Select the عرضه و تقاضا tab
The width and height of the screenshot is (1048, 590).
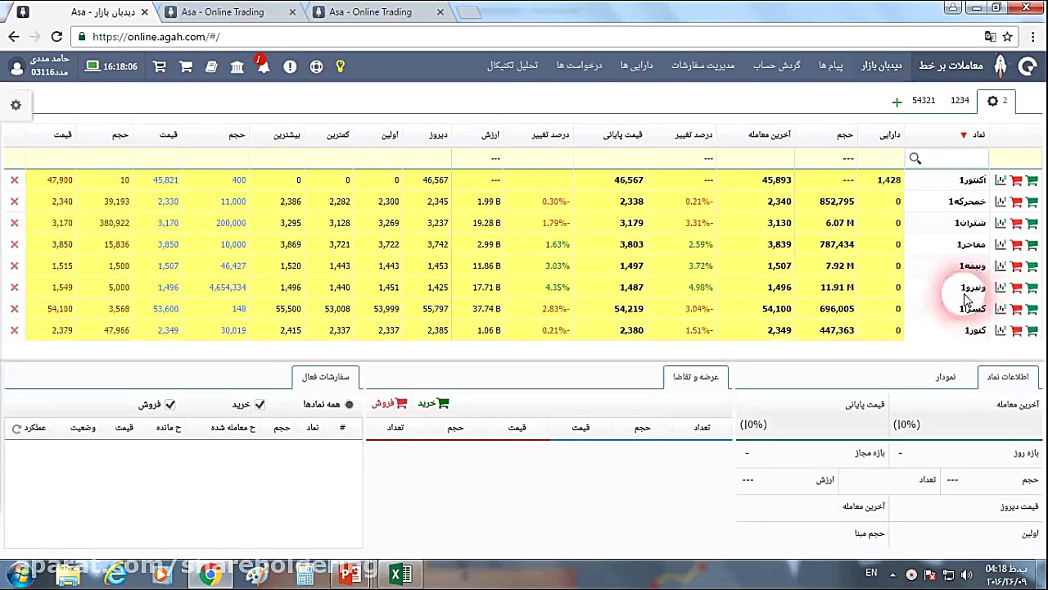click(696, 377)
